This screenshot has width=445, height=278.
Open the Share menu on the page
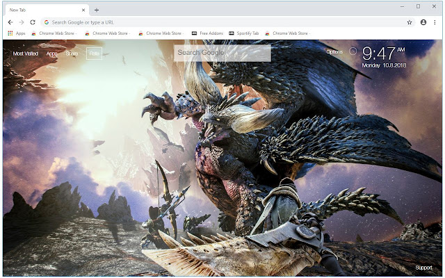[x=72, y=54]
